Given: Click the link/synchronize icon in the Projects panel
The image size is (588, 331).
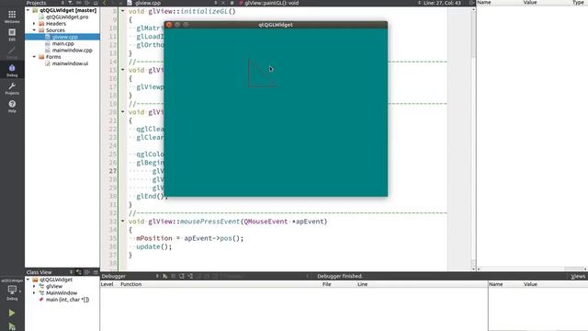Looking at the screenshot, I should click(79, 3).
